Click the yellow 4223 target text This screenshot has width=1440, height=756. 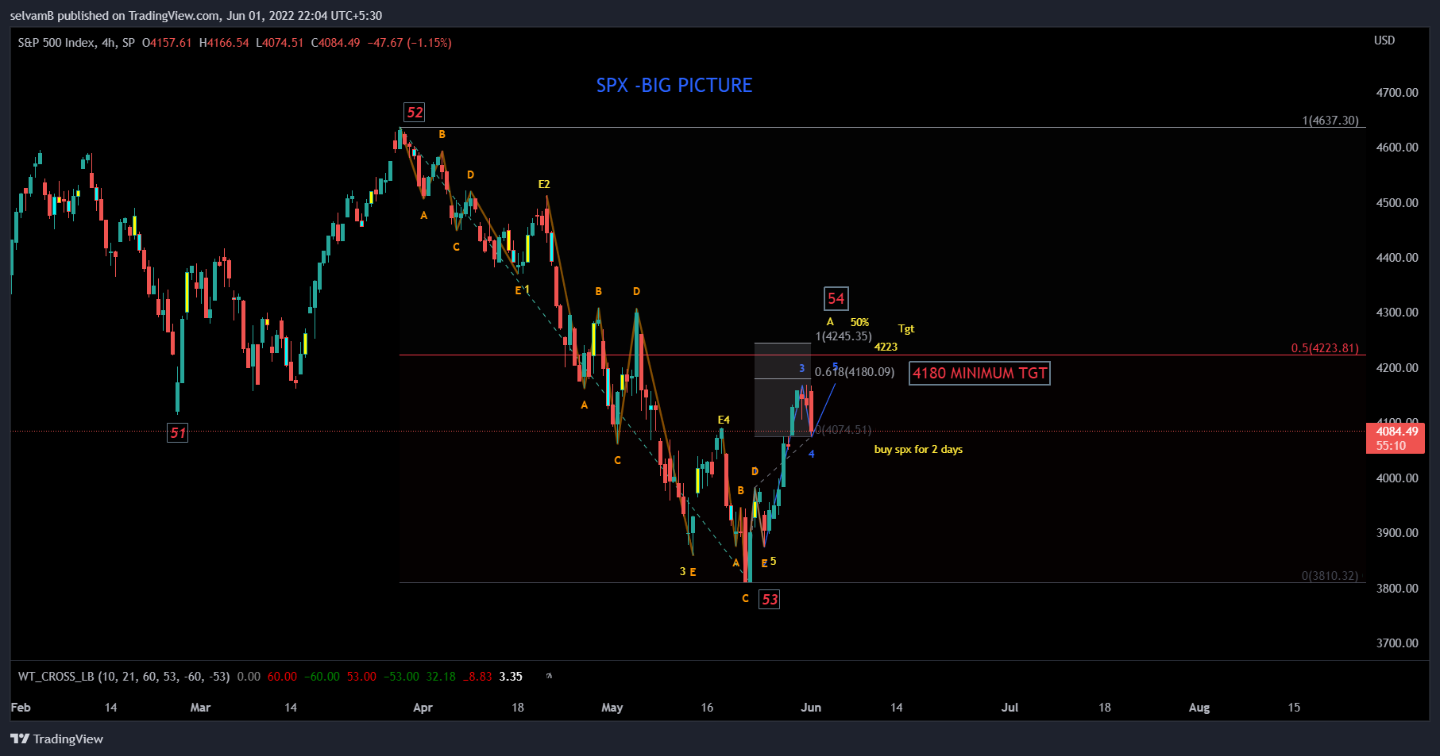click(x=886, y=347)
